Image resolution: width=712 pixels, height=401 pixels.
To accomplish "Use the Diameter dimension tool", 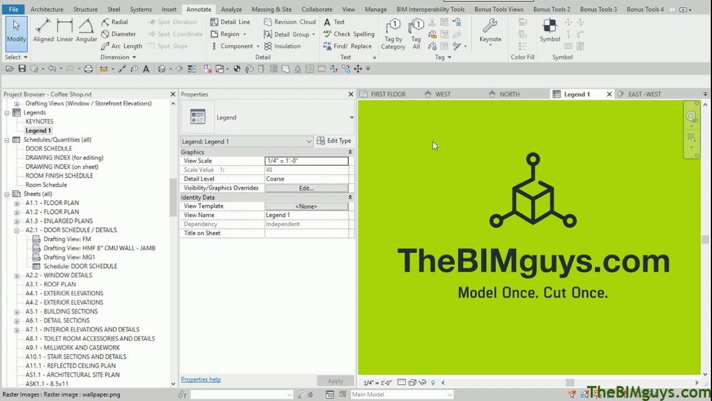I will tap(118, 34).
